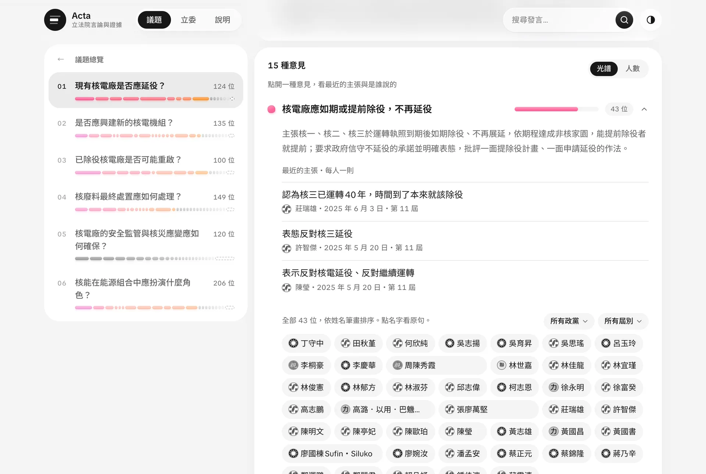Select topic 06 核能在能源組合中應扮演什麼角色

point(146,293)
